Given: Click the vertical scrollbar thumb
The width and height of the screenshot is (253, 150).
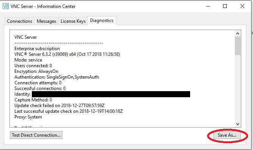Looking at the screenshot, I should (x=237, y=46).
